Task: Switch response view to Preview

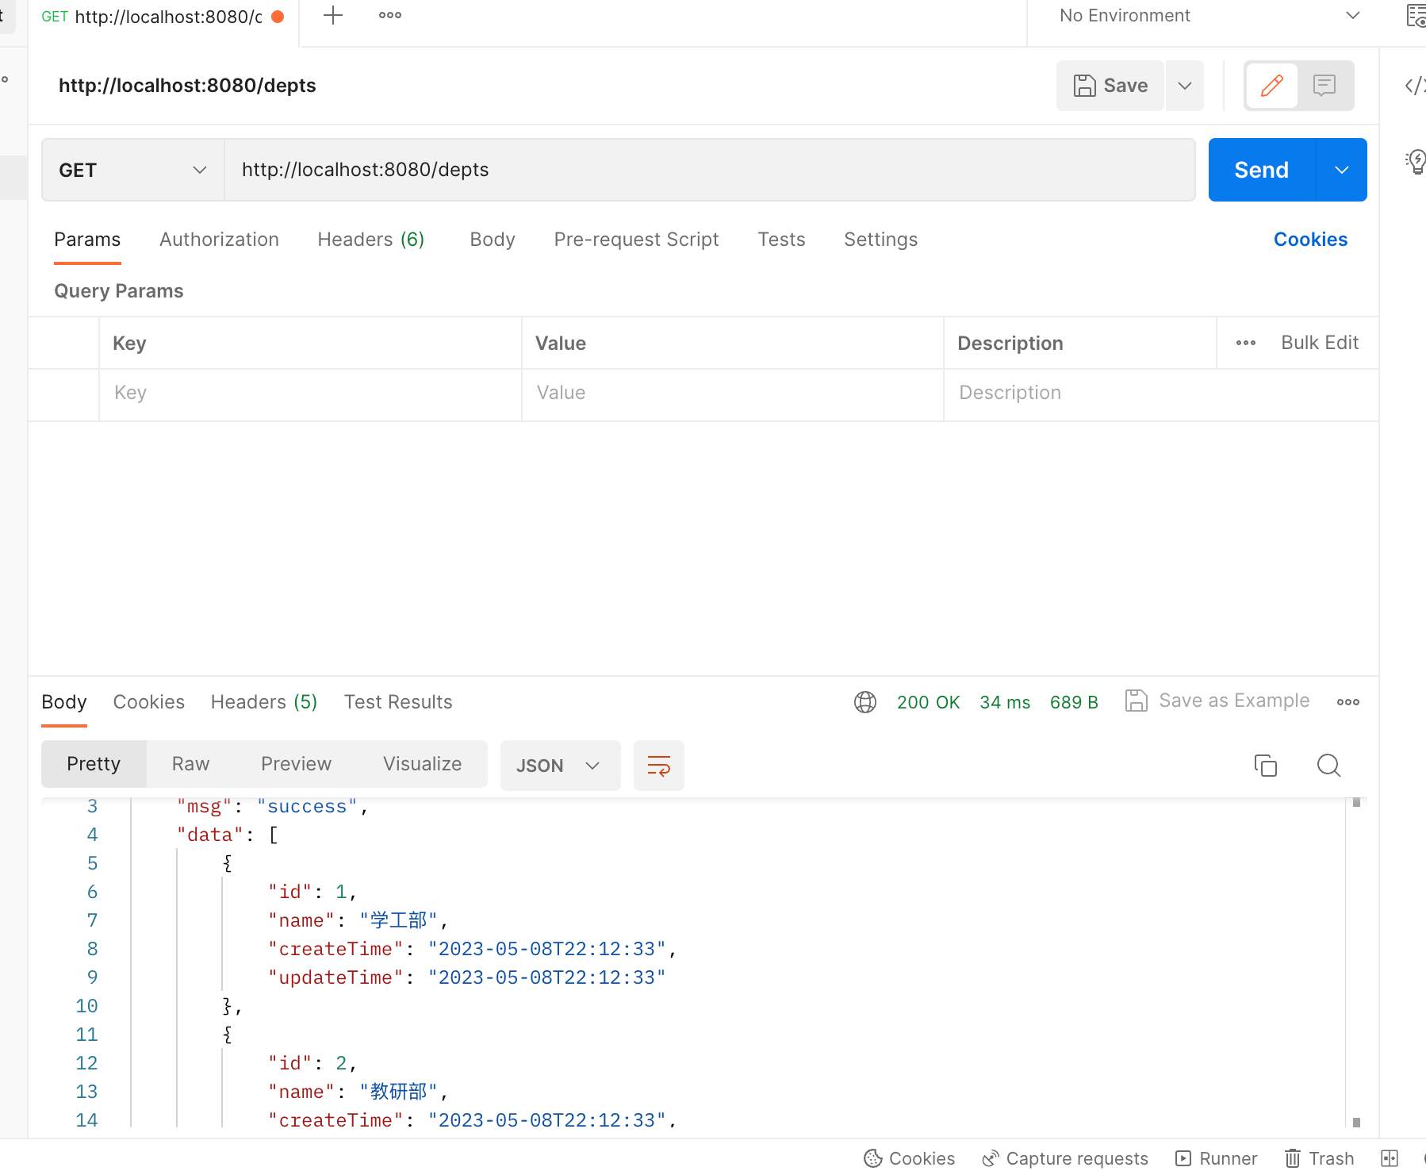Action: (x=296, y=764)
